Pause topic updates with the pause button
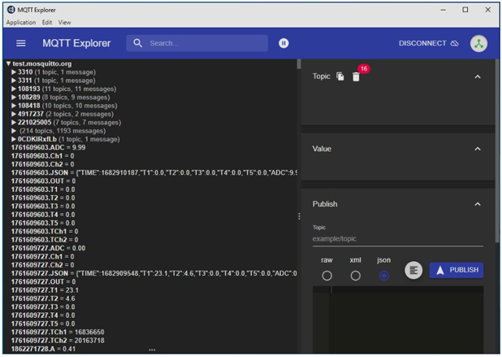 point(283,43)
